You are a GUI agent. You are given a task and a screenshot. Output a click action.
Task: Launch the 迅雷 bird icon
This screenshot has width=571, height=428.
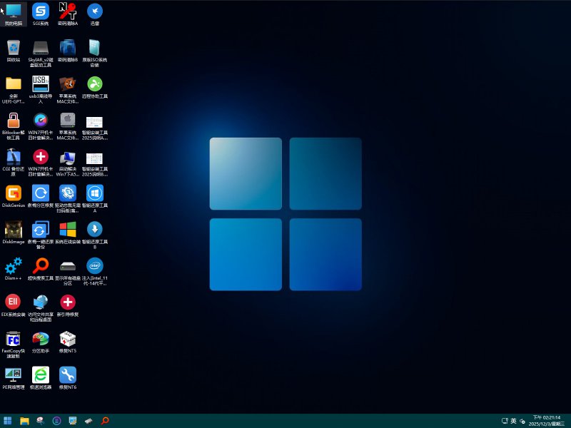point(95,14)
